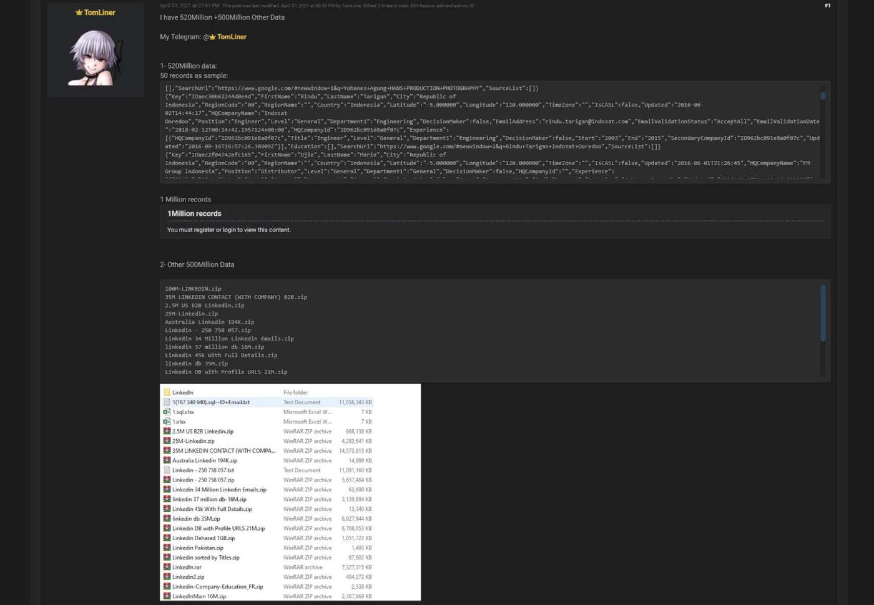The height and width of the screenshot is (605, 874).
Task: Click the 100M-LINKEDIN.zip line in the code block
Action: pyautogui.click(x=193, y=289)
